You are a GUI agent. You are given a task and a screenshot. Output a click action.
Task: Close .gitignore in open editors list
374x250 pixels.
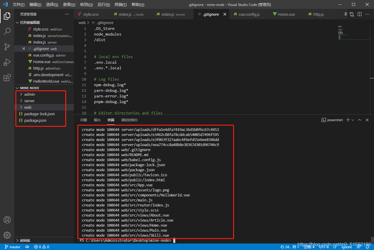(x=24, y=49)
